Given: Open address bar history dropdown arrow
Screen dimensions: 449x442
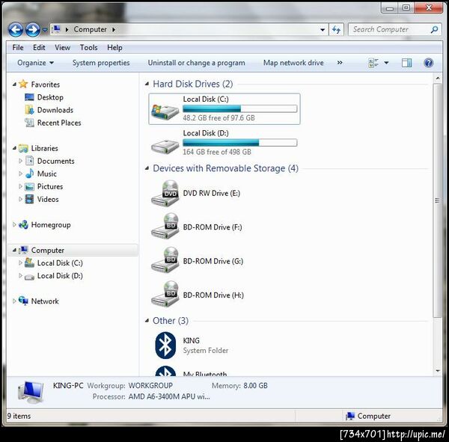Looking at the screenshot, I should [323, 30].
